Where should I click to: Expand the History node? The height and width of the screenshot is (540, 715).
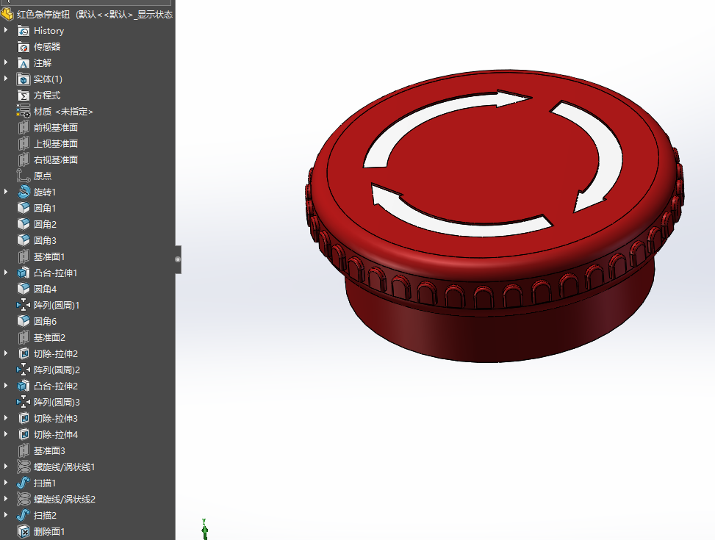[6, 30]
